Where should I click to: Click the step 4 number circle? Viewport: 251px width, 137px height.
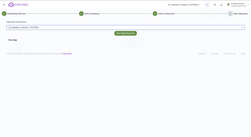[230, 14]
